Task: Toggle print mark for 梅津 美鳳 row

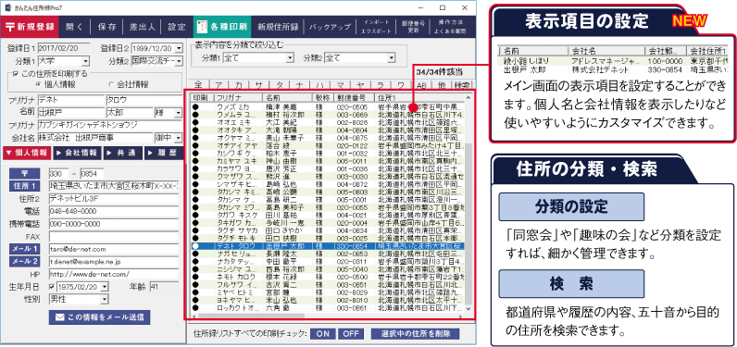Action: coord(194,106)
